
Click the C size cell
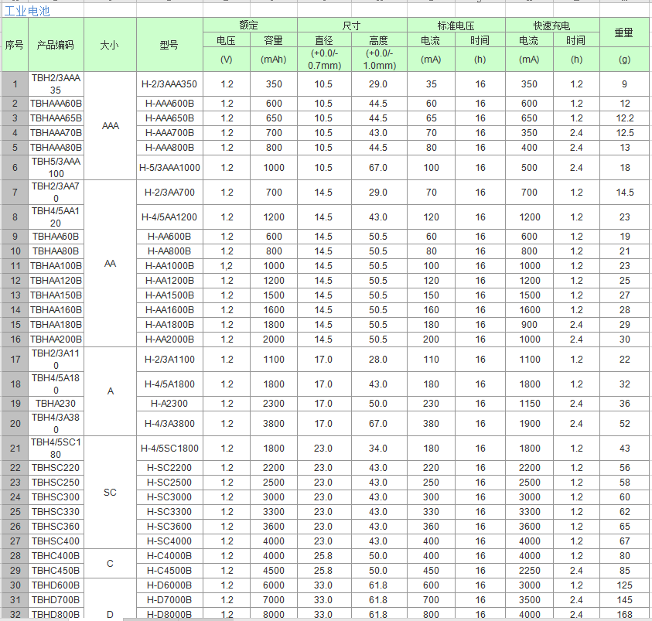click(x=110, y=563)
